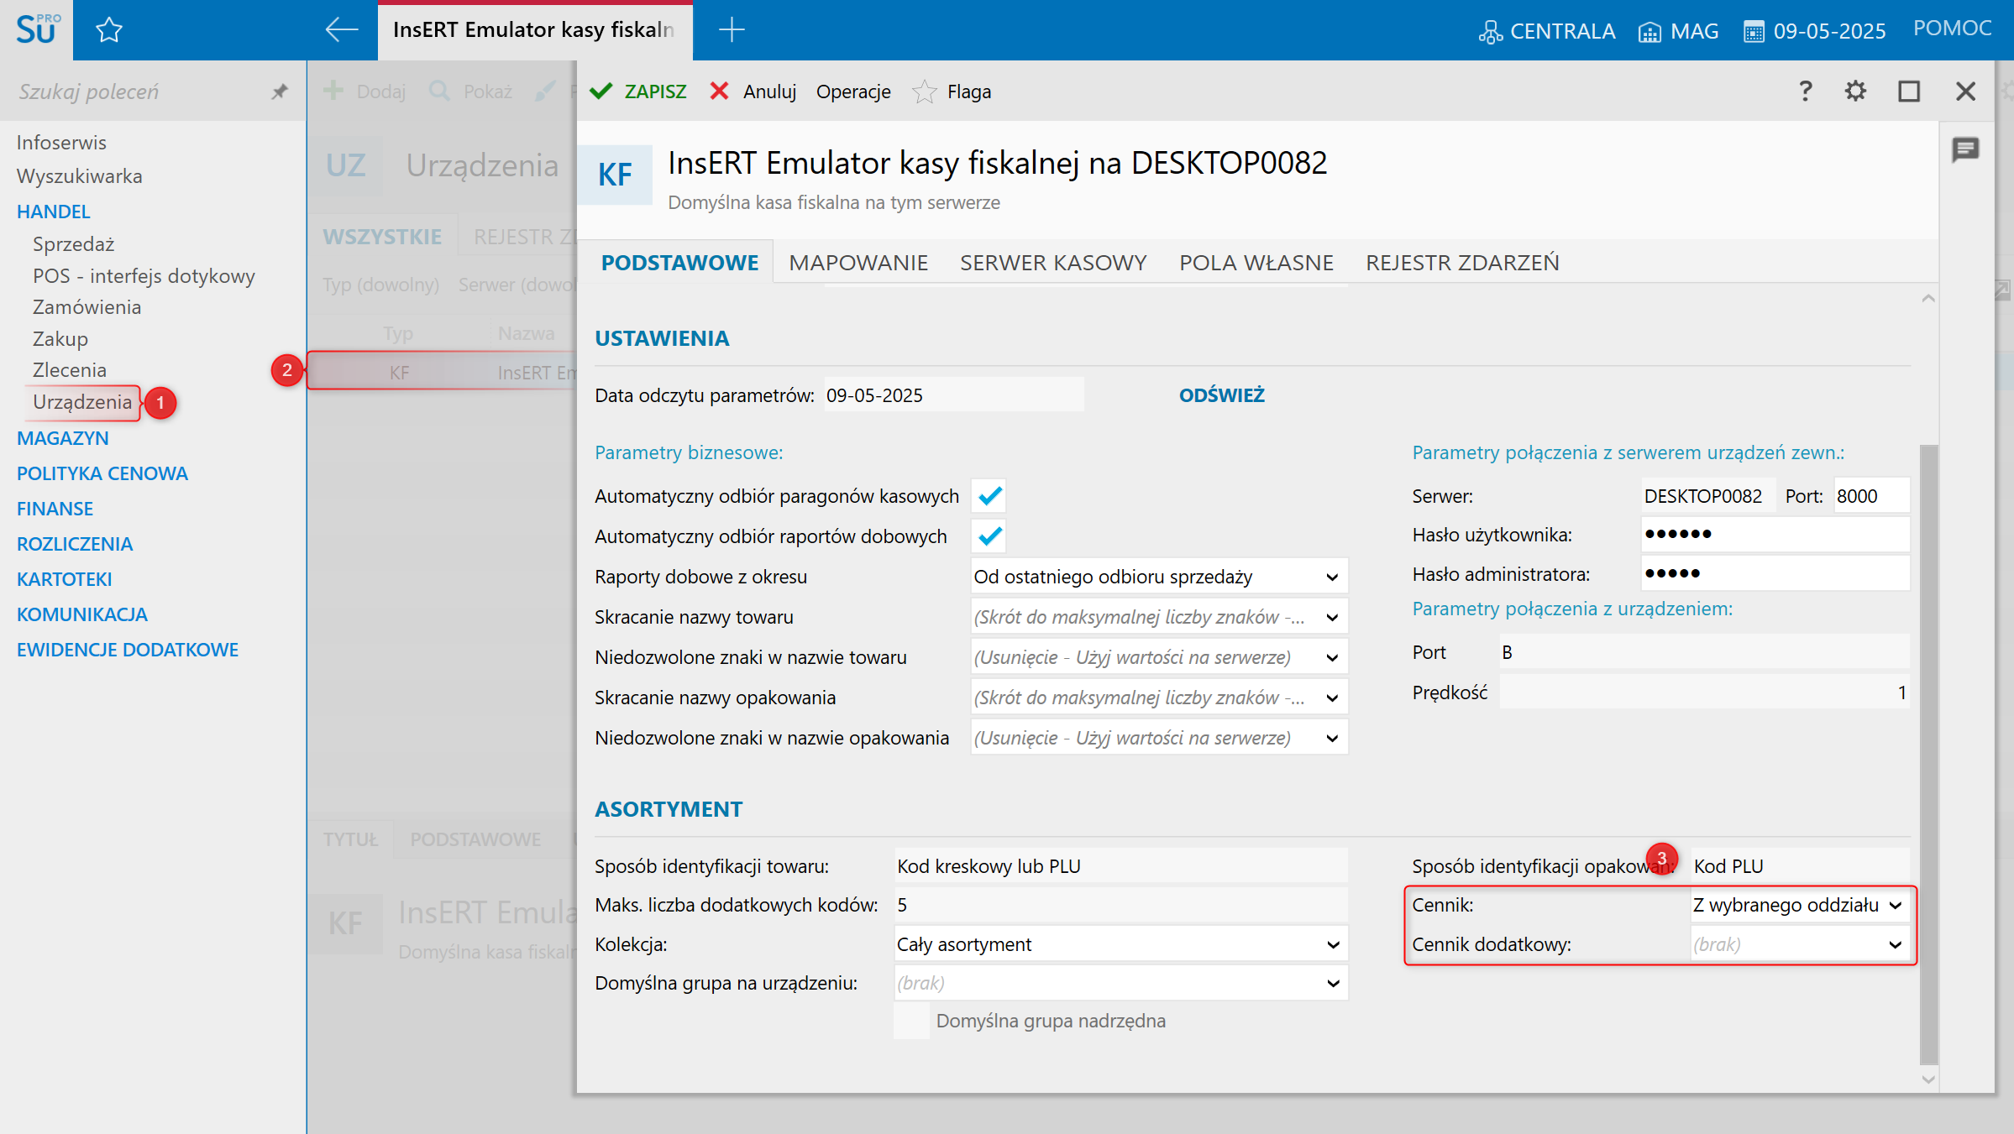
Task: Click the Operacje menu button
Action: click(x=853, y=91)
